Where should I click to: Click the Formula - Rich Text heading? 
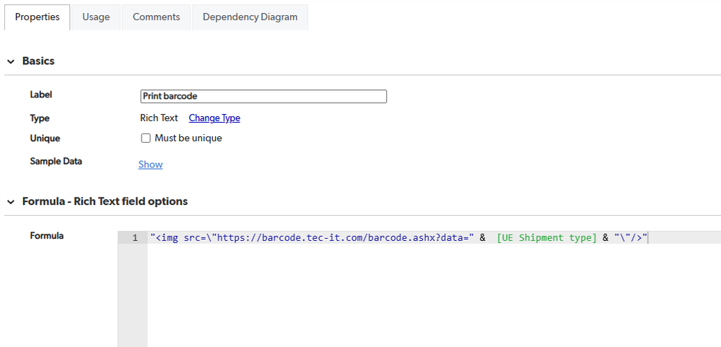(x=105, y=202)
